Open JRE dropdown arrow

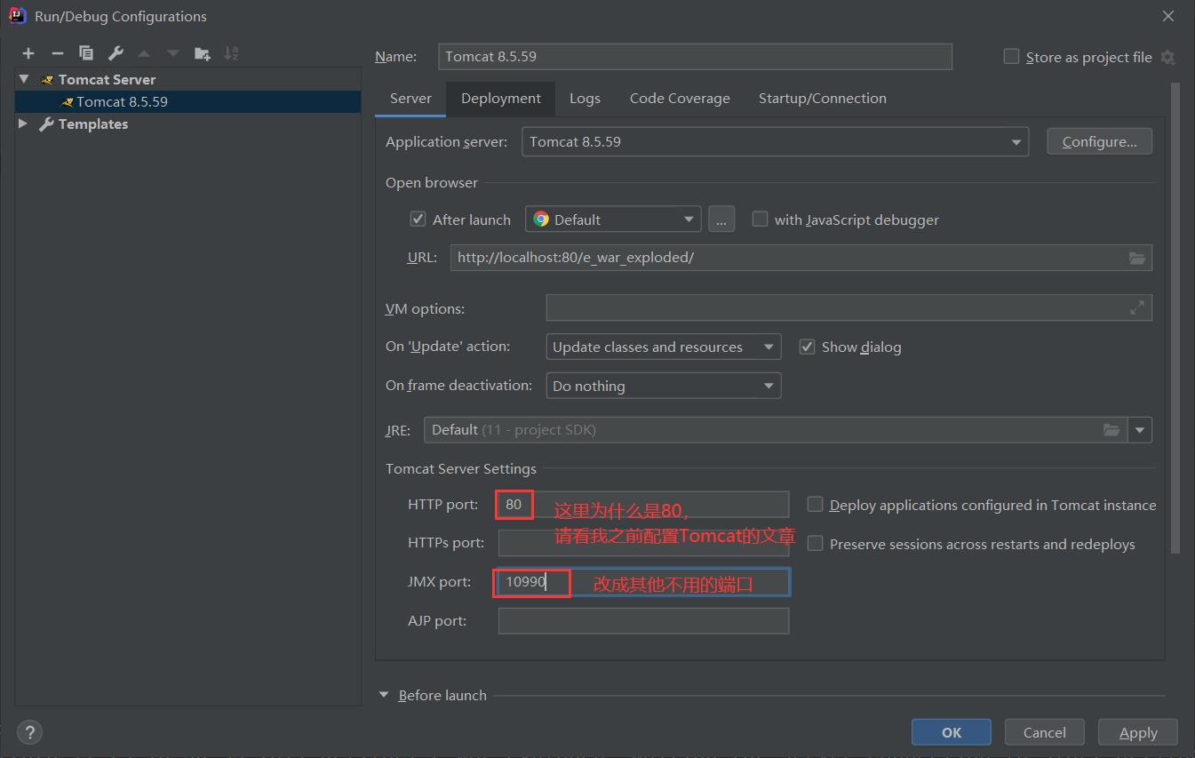tap(1140, 430)
